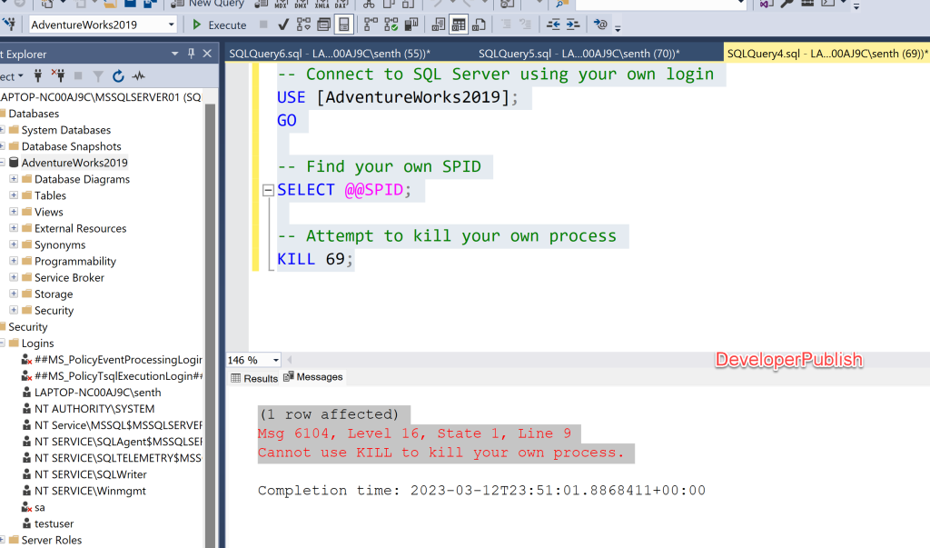Open the 146 % zoom dropdown
Viewport: 930px width, 548px height.
(x=276, y=360)
